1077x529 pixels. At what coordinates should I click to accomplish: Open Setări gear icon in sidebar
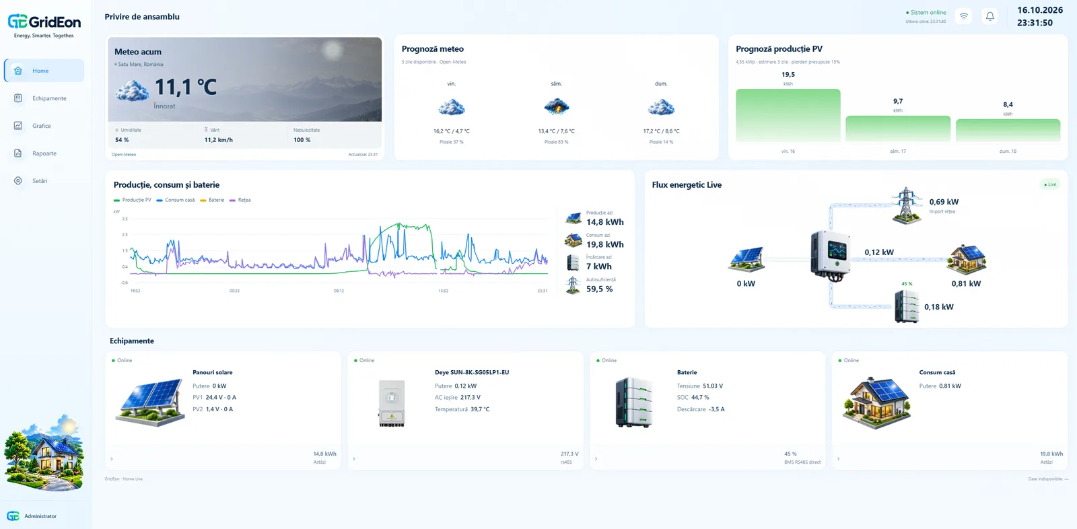pos(18,181)
